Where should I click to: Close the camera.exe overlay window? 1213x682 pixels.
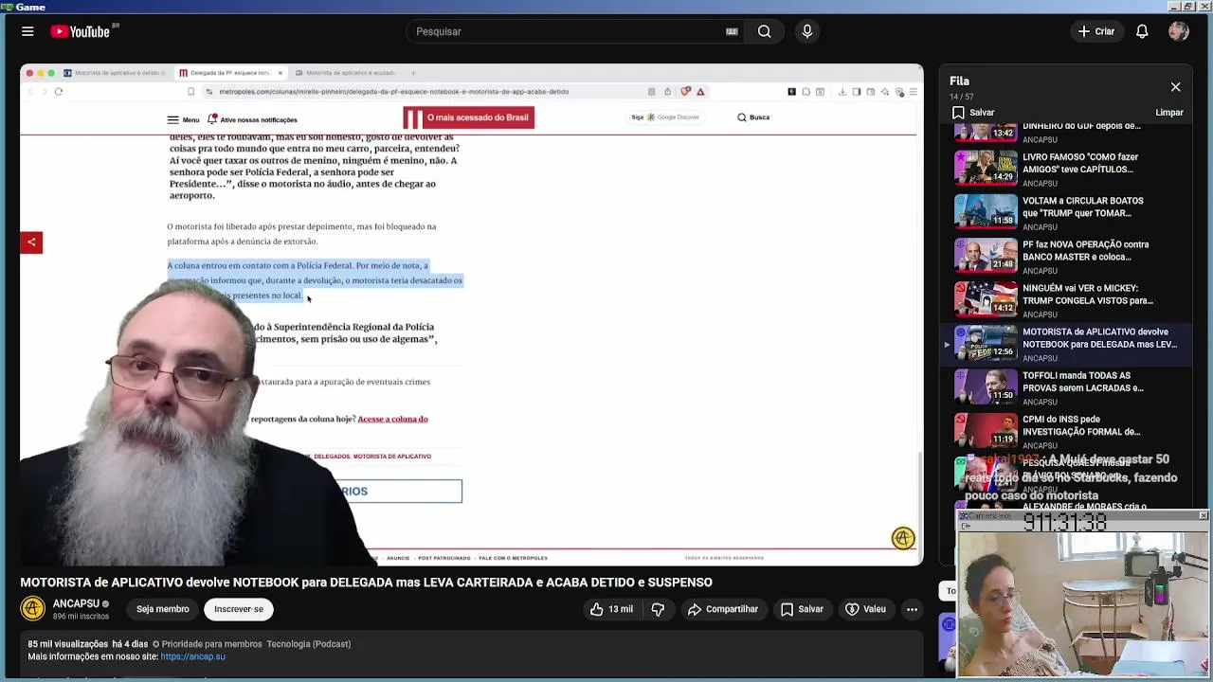point(1204,515)
